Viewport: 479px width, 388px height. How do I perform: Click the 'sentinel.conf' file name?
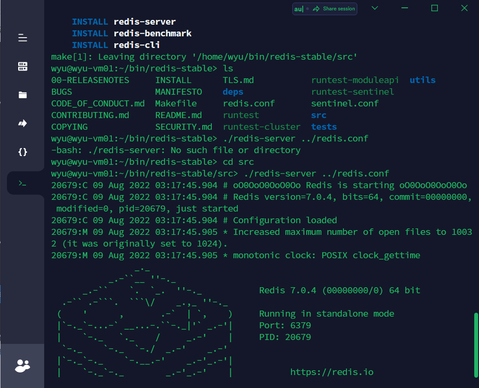345,104
